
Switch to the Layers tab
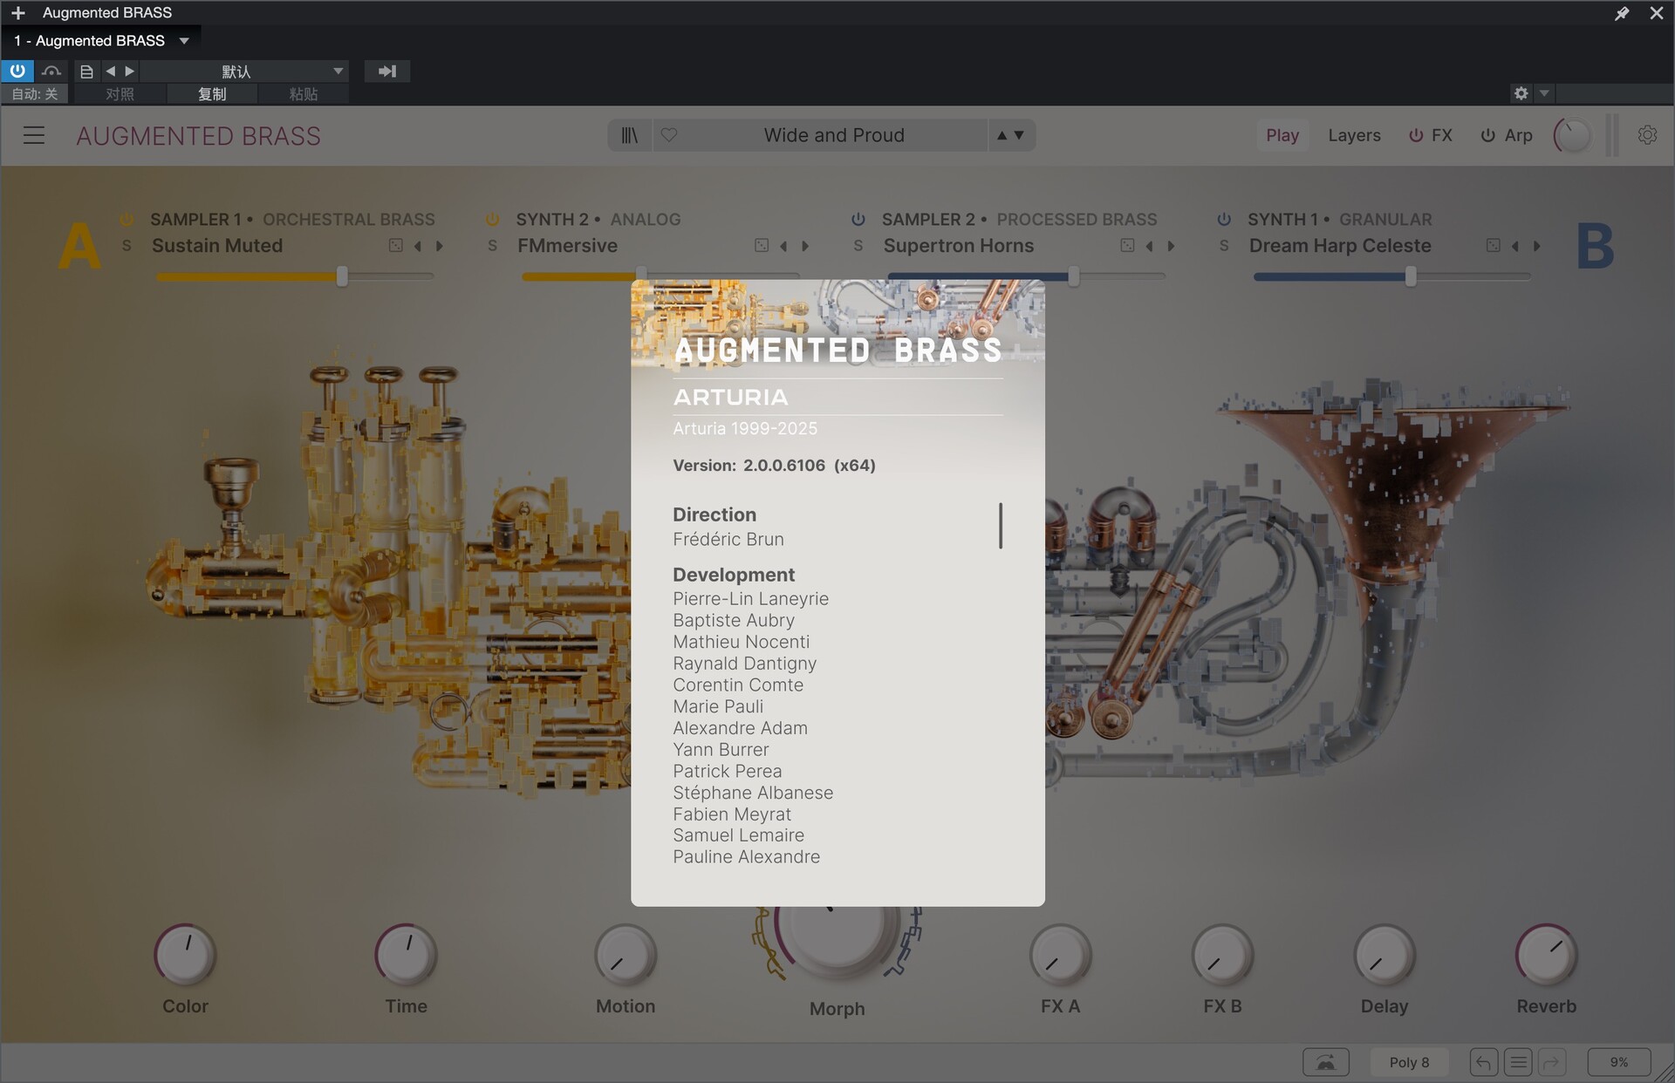click(x=1354, y=135)
